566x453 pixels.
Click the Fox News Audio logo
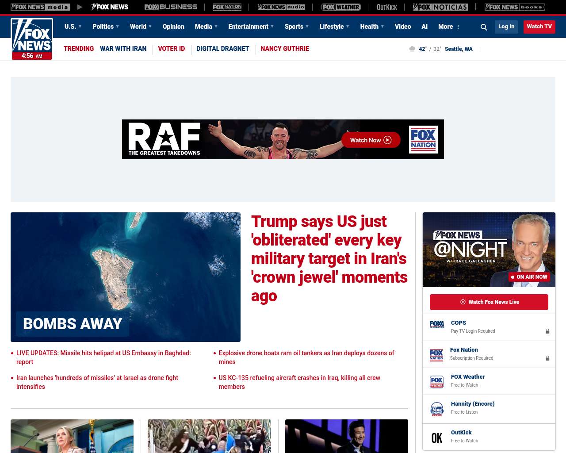281,7
